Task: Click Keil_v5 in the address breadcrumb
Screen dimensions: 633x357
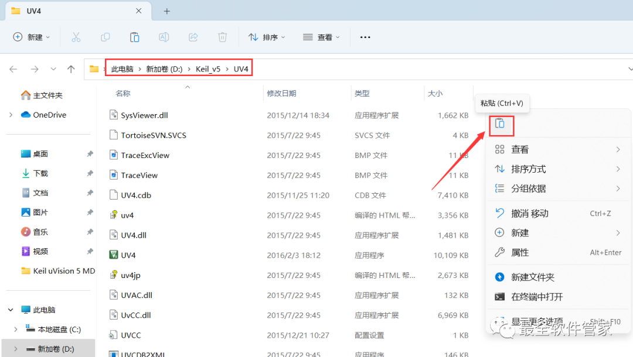Action: click(x=208, y=69)
